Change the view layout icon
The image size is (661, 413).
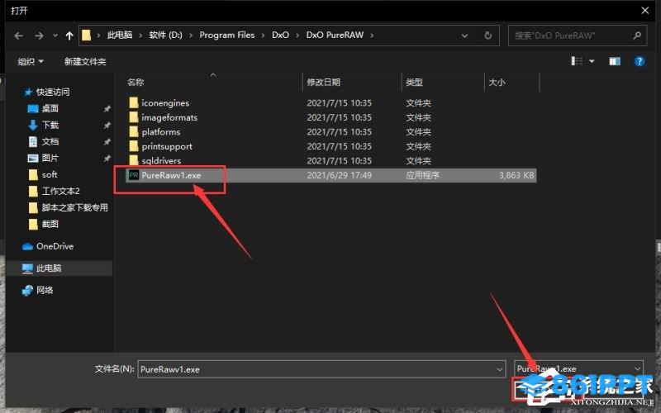pyautogui.click(x=577, y=61)
